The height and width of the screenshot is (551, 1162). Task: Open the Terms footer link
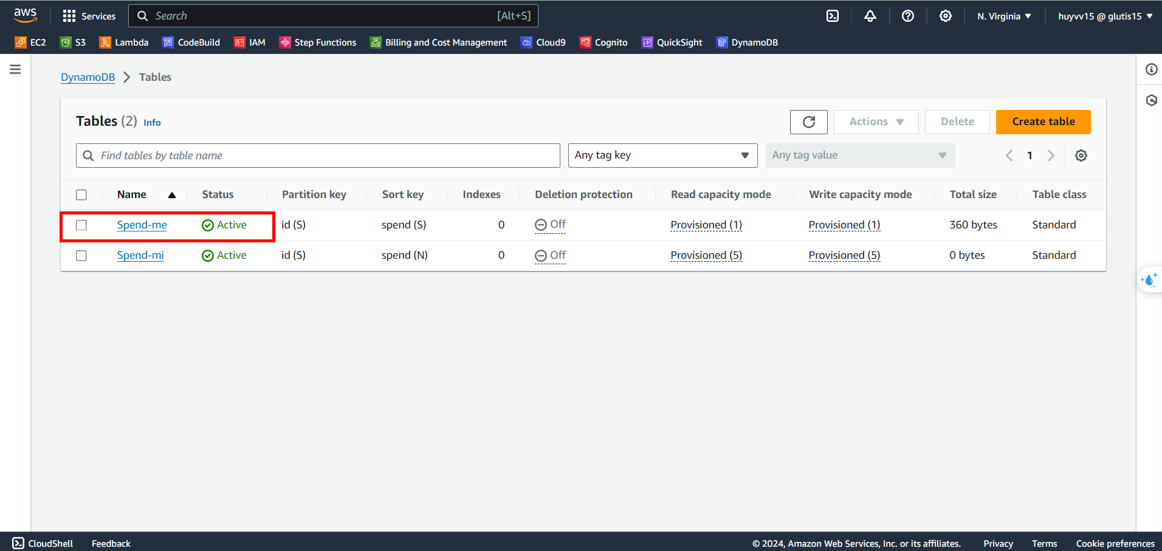1044,544
